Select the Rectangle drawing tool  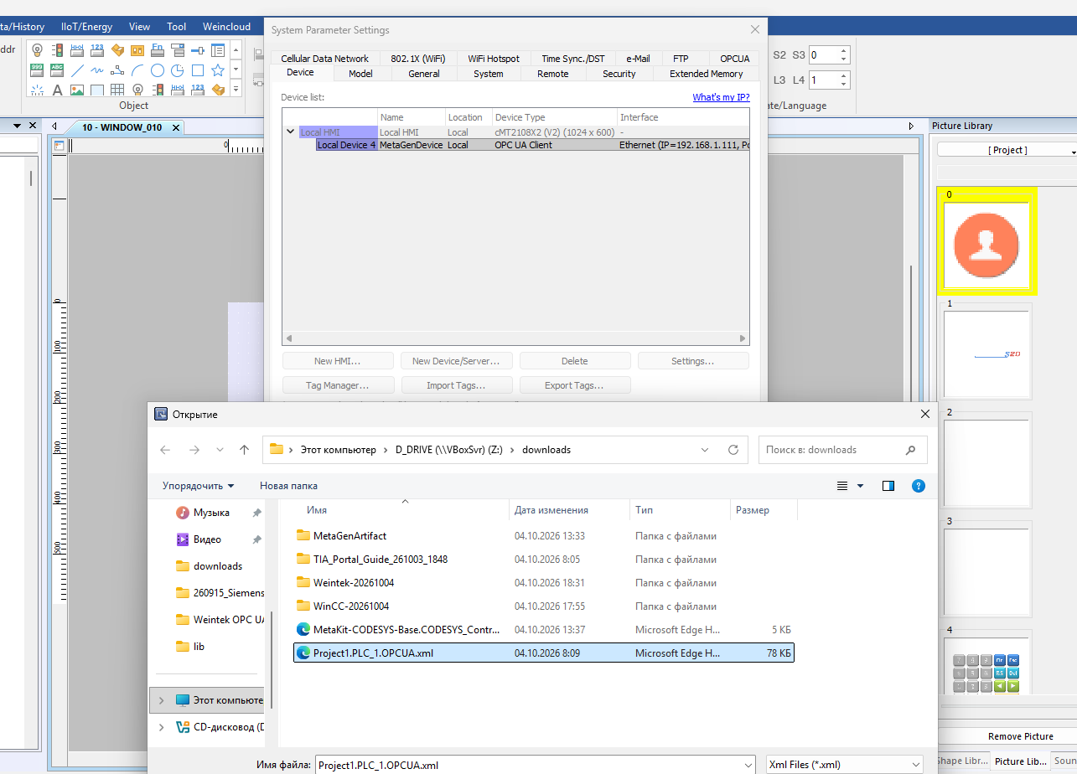click(x=198, y=70)
